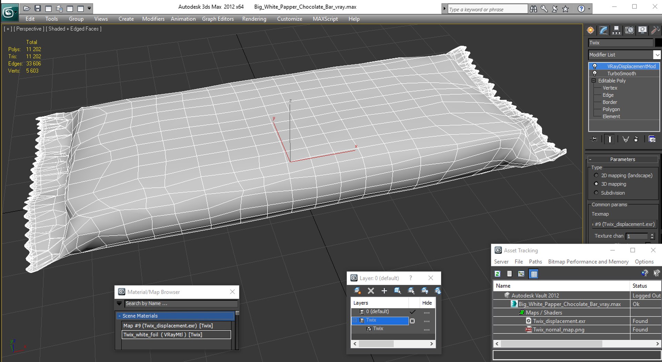
Task: Open the Display command panel tab
Action: click(642, 30)
